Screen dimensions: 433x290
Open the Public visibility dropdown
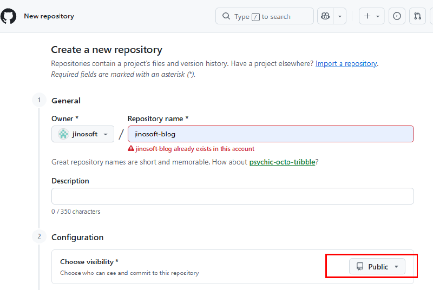point(377,267)
